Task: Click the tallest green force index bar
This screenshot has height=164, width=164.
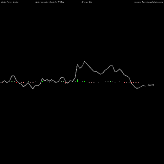Action: tap(77, 81)
